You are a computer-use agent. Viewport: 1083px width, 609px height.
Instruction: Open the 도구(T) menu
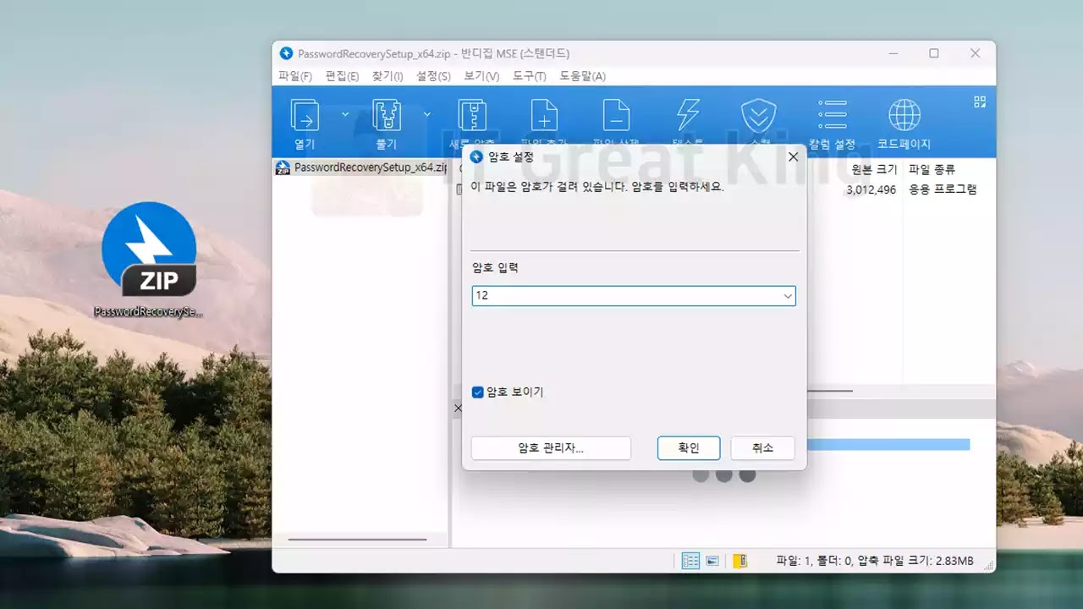coord(529,76)
